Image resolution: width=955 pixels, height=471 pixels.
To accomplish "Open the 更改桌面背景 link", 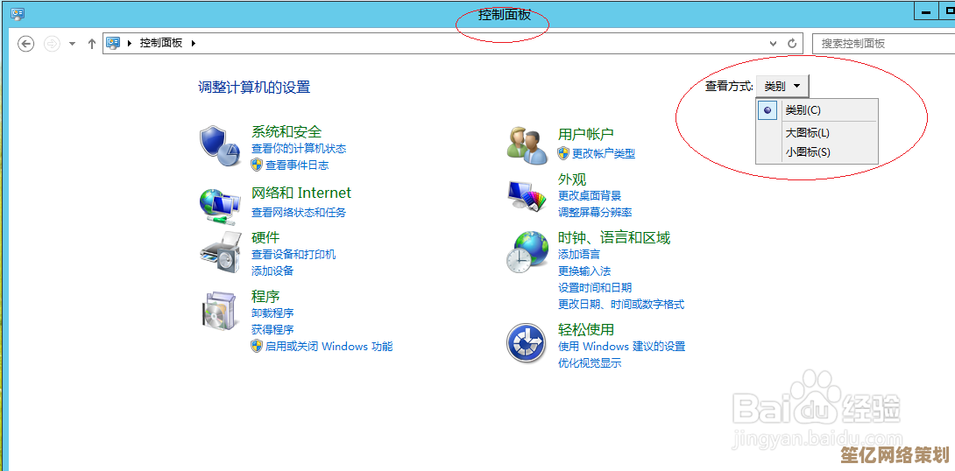I will point(590,196).
